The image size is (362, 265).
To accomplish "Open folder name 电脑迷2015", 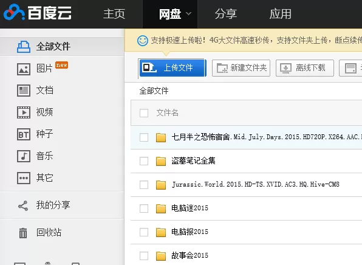I will click(x=190, y=208).
